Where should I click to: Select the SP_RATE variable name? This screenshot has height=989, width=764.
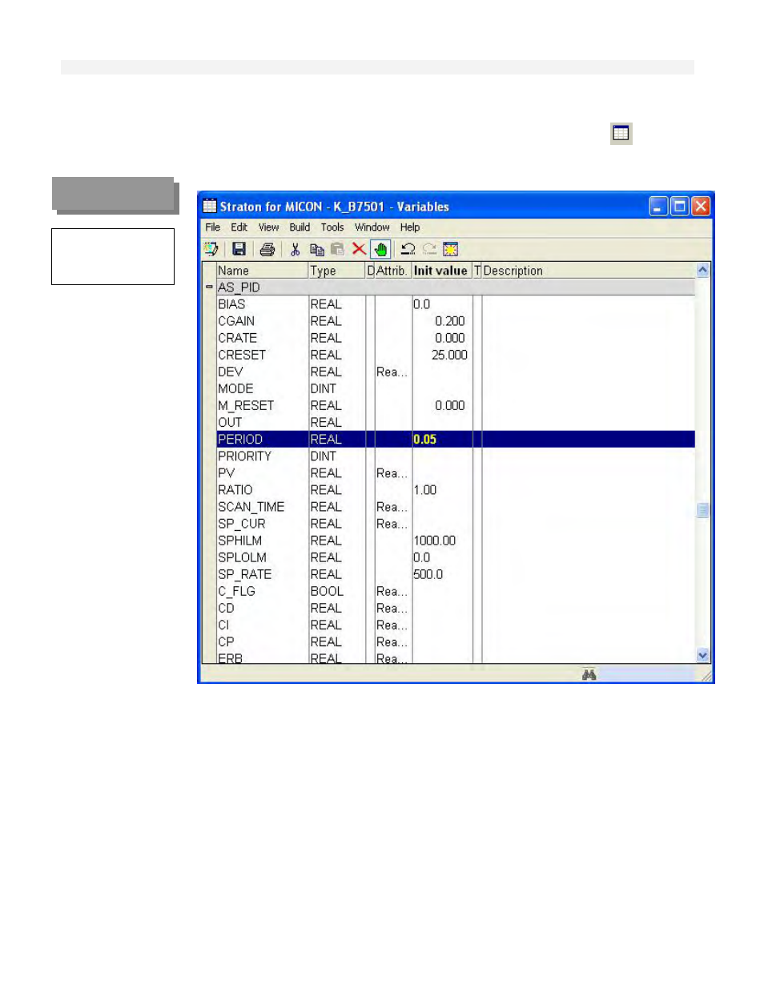245,573
